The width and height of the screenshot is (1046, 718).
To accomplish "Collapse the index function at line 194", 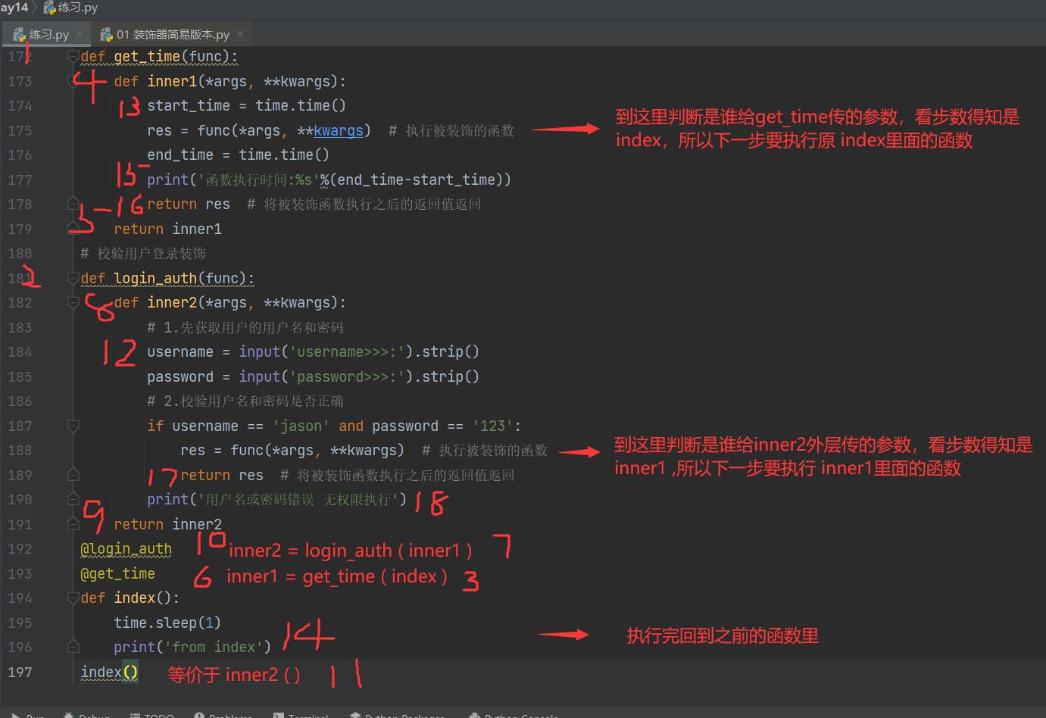I will click(x=73, y=598).
